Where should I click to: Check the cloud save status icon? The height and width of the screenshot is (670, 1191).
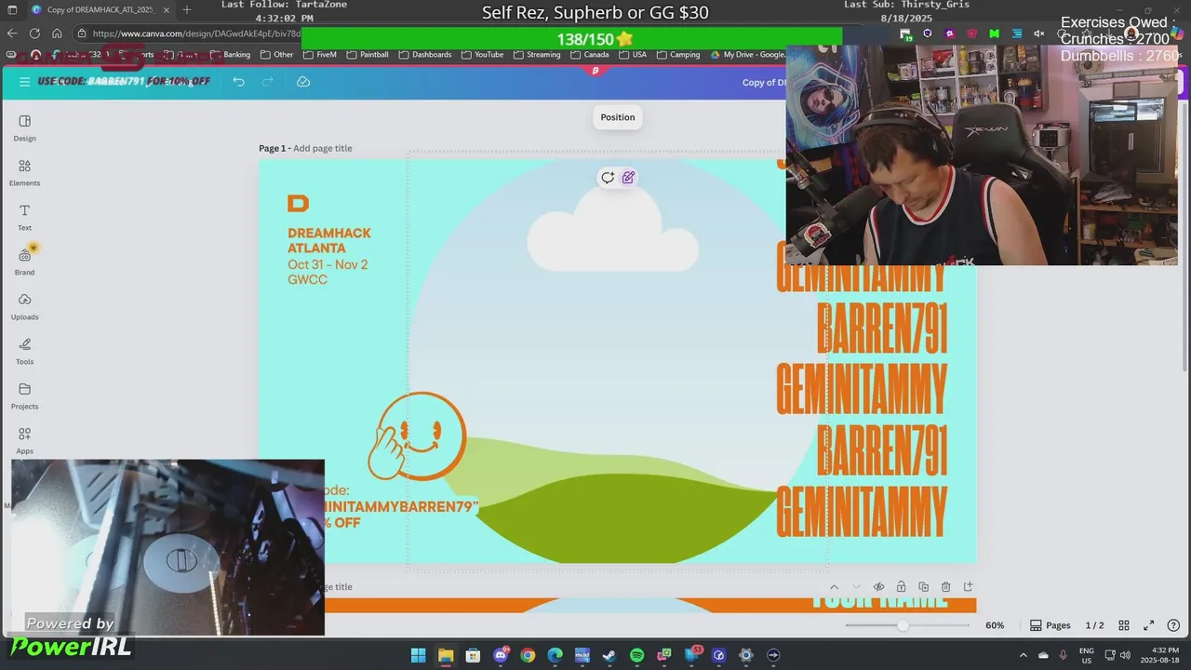click(303, 82)
